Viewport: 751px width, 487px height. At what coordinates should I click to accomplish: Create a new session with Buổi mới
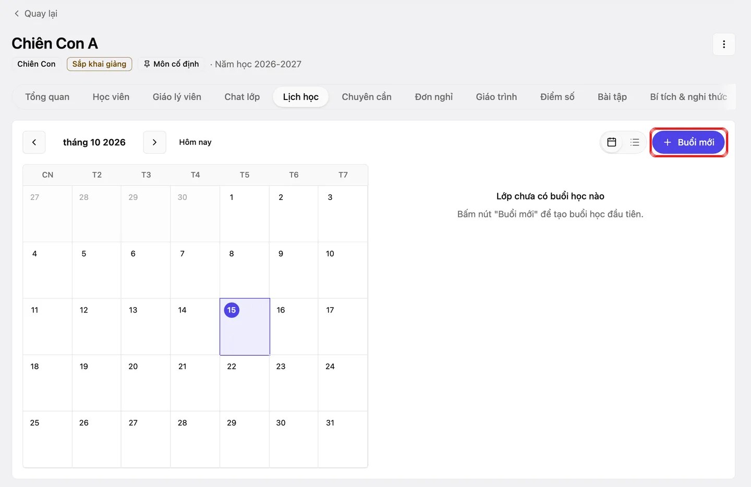(x=688, y=142)
